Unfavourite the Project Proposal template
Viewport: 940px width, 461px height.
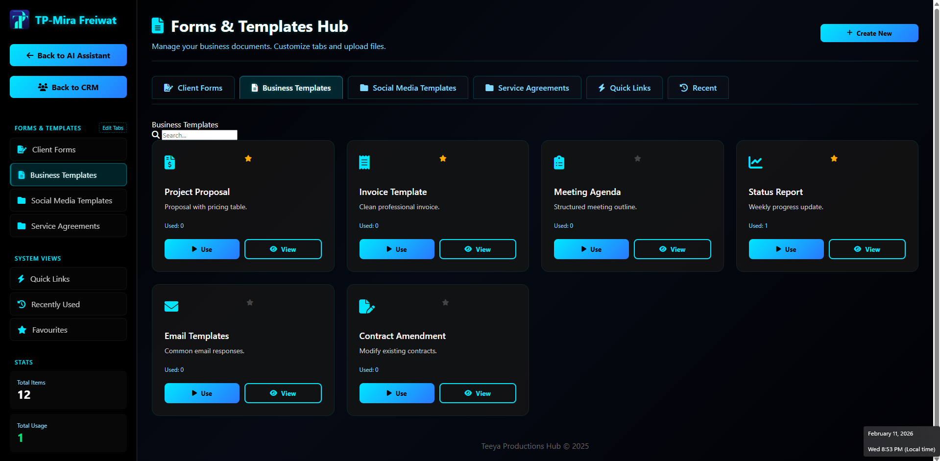pos(248,158)
